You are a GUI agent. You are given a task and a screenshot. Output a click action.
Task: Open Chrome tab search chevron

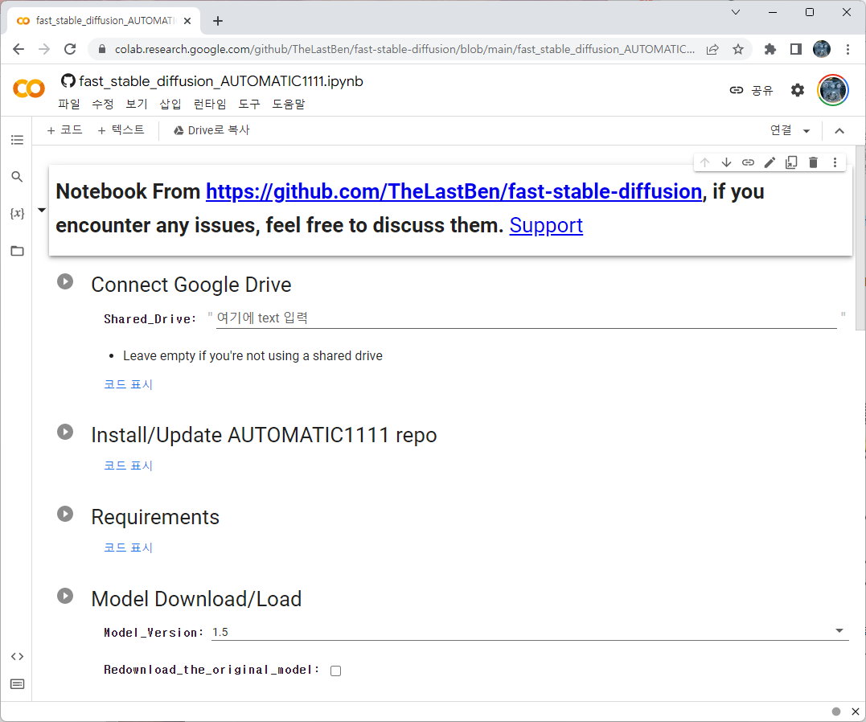736,12
